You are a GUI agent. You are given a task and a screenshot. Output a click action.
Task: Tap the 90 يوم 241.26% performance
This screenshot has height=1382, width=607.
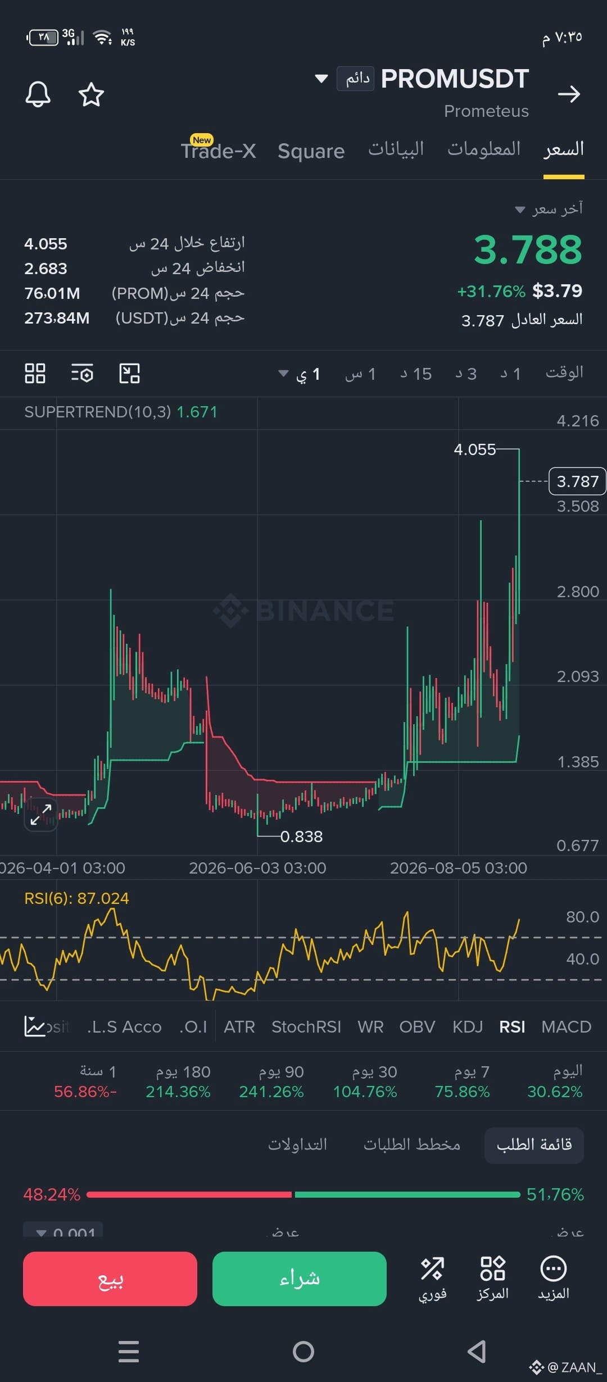click(x=271, y=1081)
